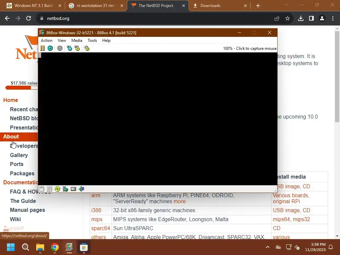
Task: Click sound speaker icon in 86Box status bar
Action: coord(81,189)
